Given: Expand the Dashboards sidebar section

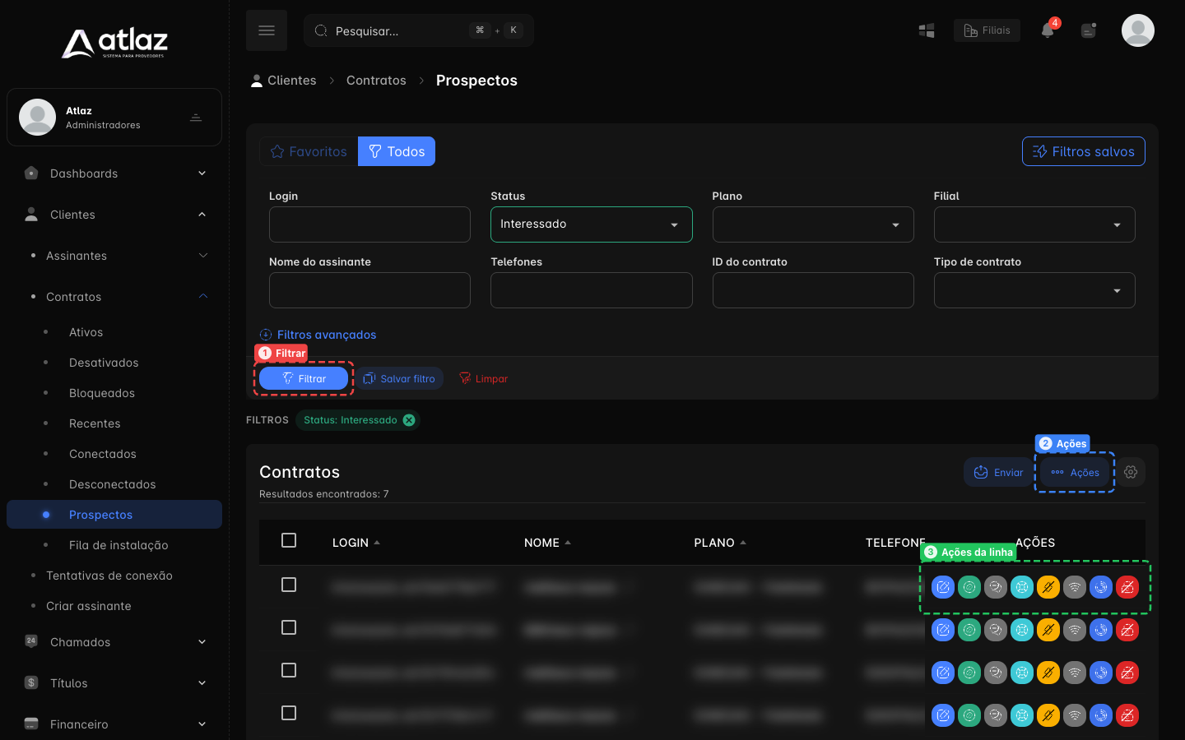Looking at the screenshot, I should tap(114, 173).
